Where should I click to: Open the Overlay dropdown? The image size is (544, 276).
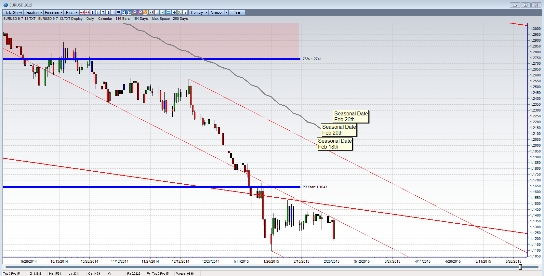(x=199, y=12)
